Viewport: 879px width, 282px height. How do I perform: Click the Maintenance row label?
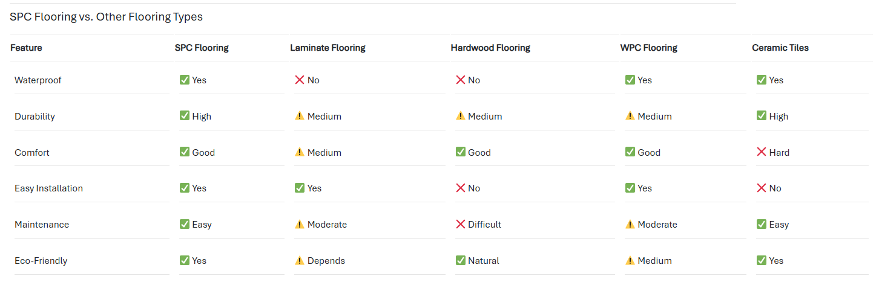pos(42,225)
